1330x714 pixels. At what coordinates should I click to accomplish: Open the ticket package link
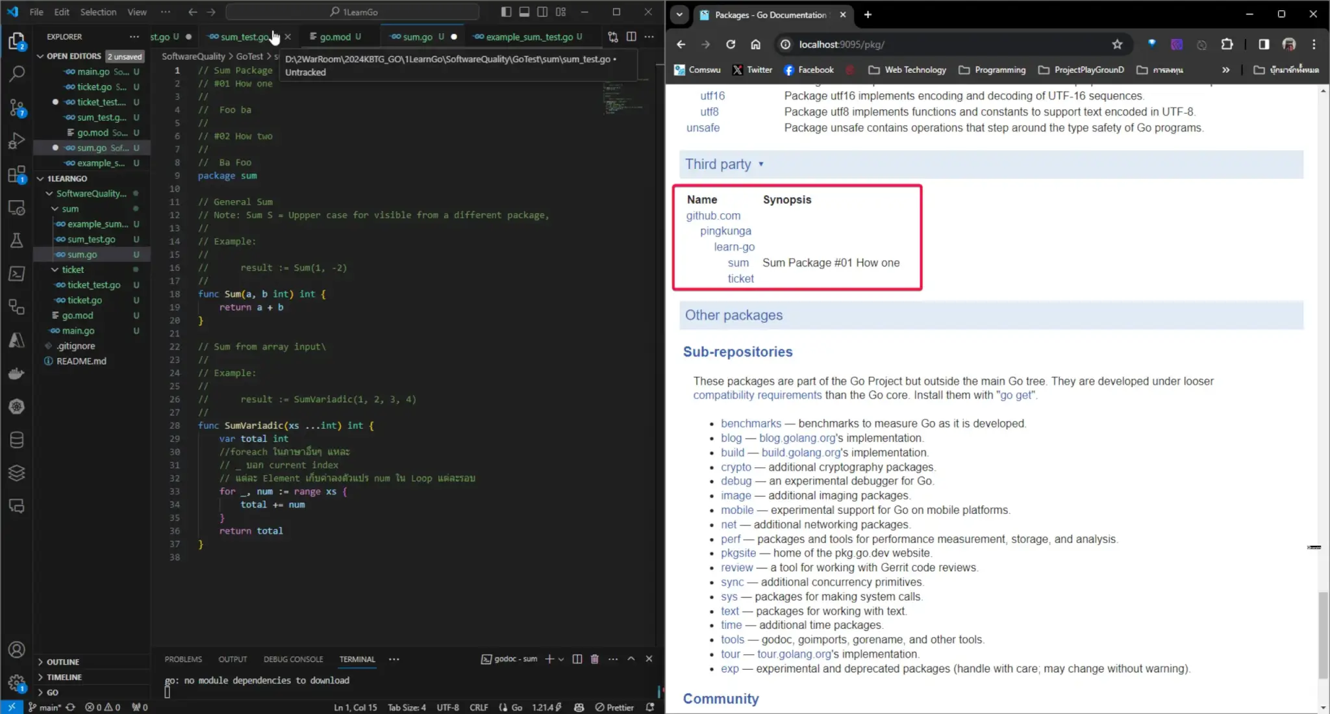tap(740, 279)
